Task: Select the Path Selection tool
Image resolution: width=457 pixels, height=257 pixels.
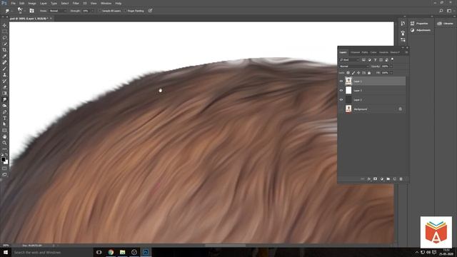Action: [4, 124]
